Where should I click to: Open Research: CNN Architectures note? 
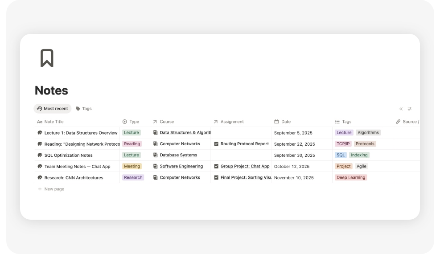point(74,178)
